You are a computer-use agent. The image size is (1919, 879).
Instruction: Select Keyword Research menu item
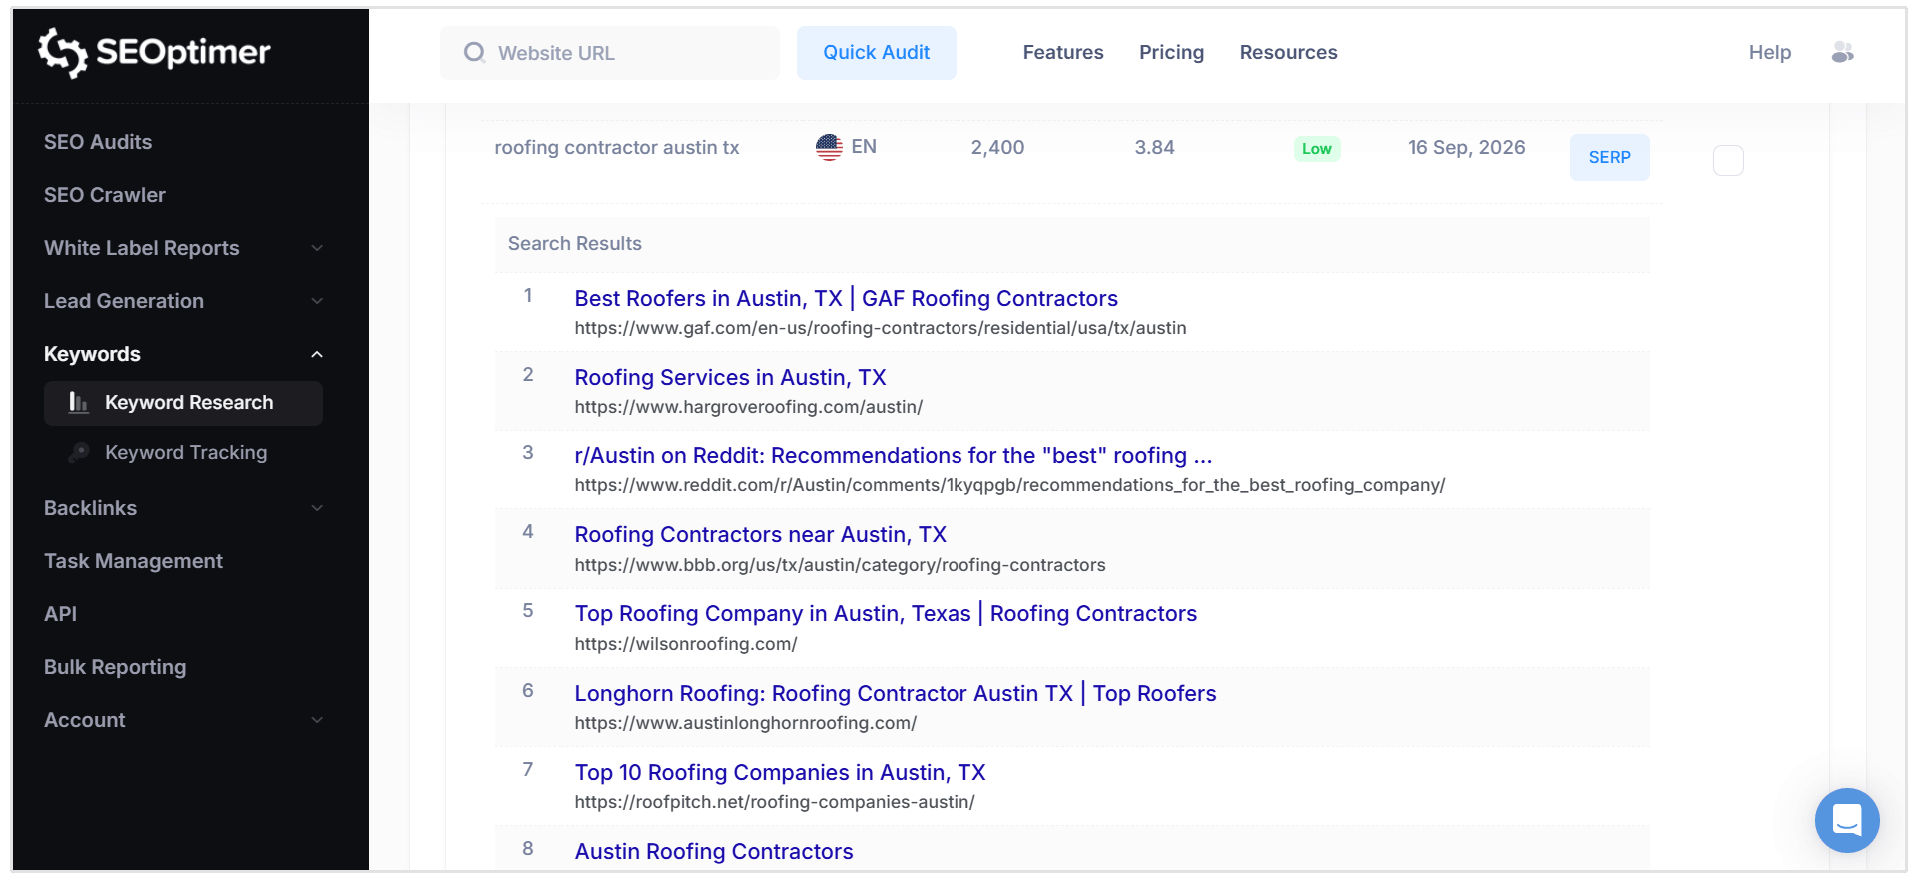pyautogui.click(x=183, y=403)
